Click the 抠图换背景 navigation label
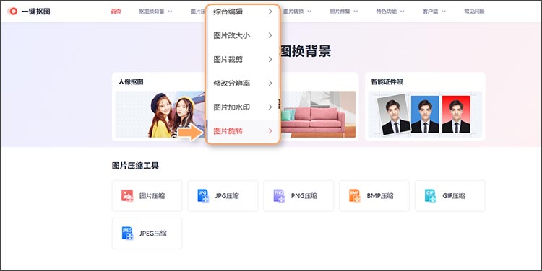 click(x=152, y=12)
